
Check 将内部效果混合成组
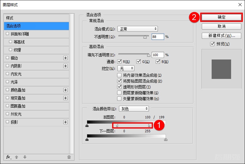point(119,75)
